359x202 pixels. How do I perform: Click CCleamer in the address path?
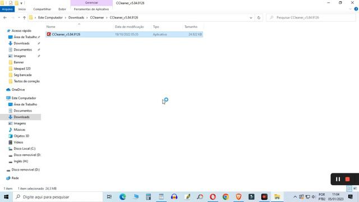point(97,17)
